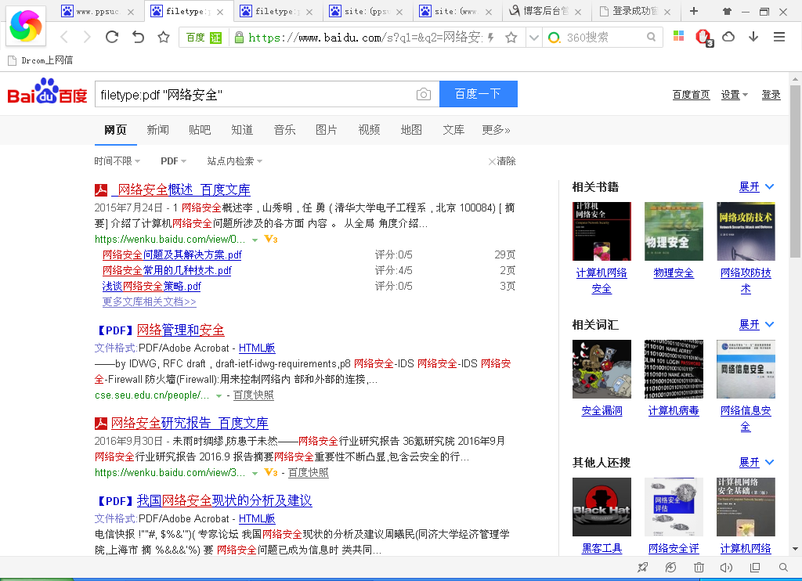The height and width of the screenshot is (581, 802).
Task: Open the HTML版 link under 网络管理和安全
Action: tap(257, 348)
